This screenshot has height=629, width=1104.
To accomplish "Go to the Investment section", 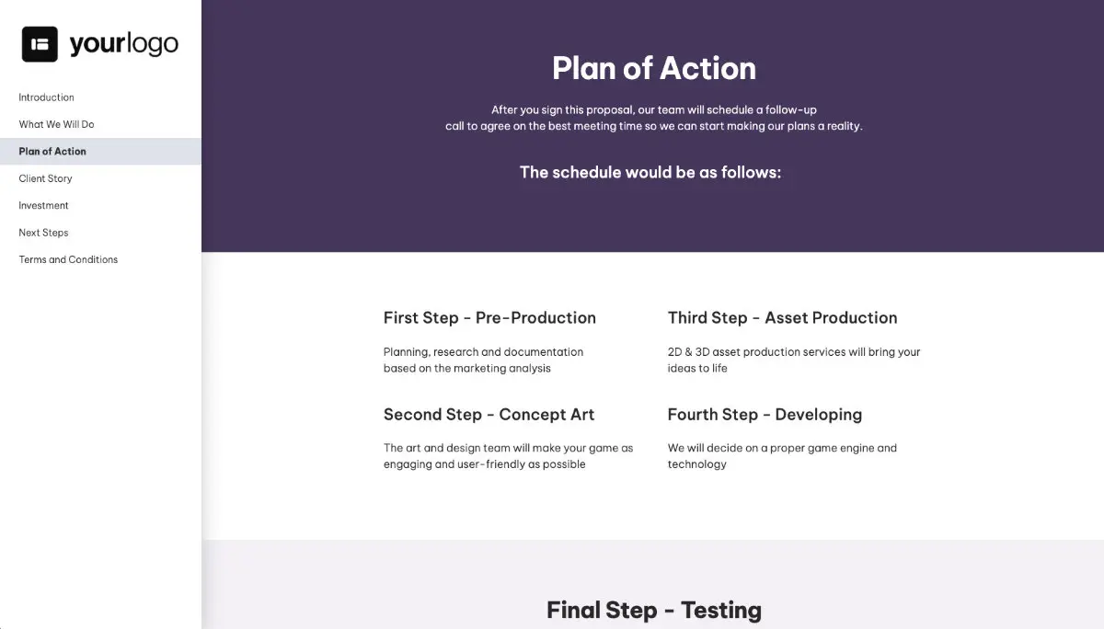I will pyautogui.click(x=41, y=205).
